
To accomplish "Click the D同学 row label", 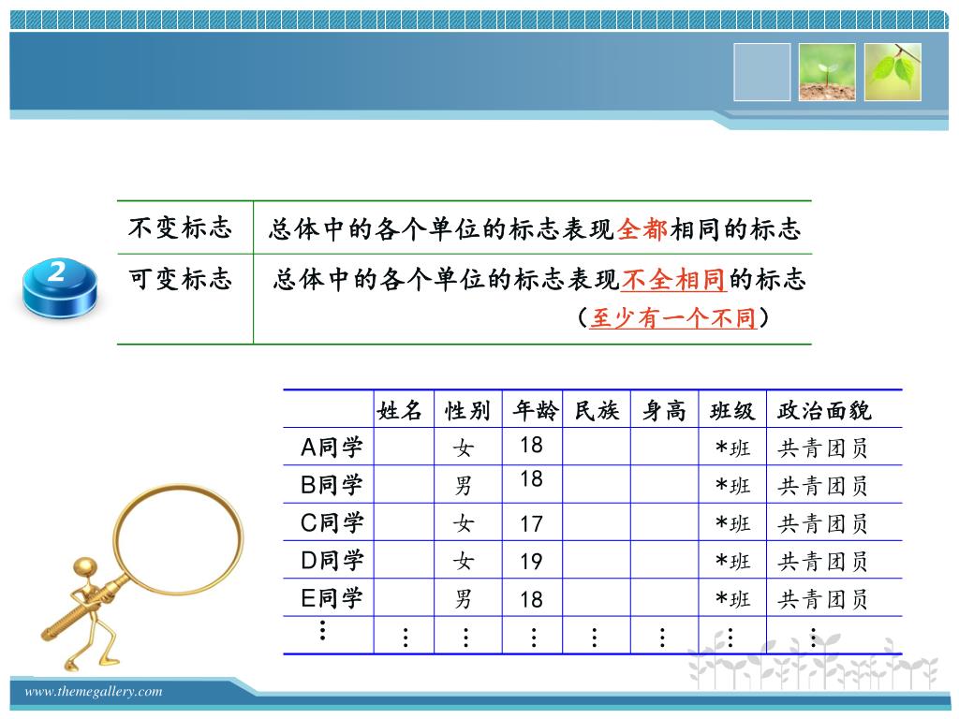I will point(332,561).
